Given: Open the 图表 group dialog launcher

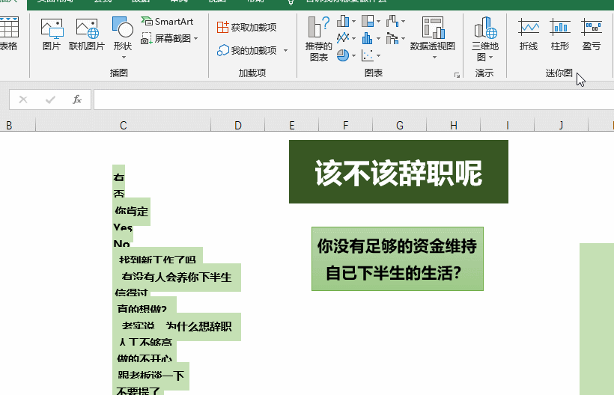Looking at the screenshot, I should click(457, 75).
